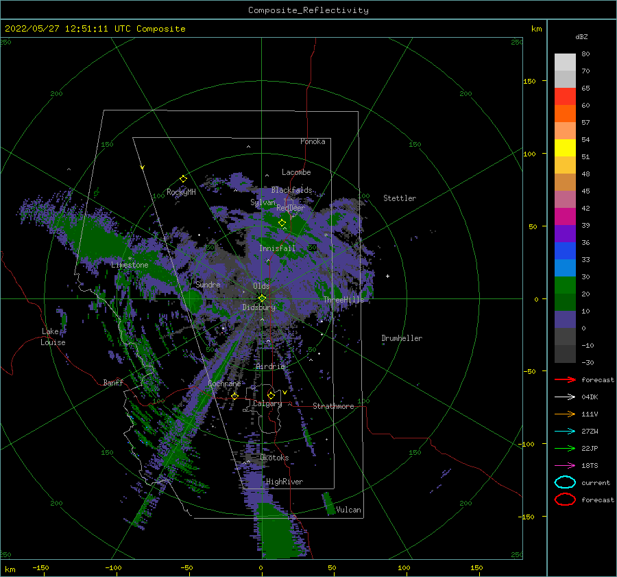
Task: Click the yellow diamond marker above Calgary
Action: [x=271, y=395]
